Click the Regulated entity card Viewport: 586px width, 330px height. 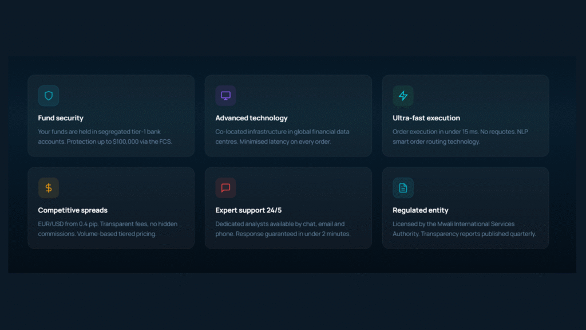coord(465,207)
